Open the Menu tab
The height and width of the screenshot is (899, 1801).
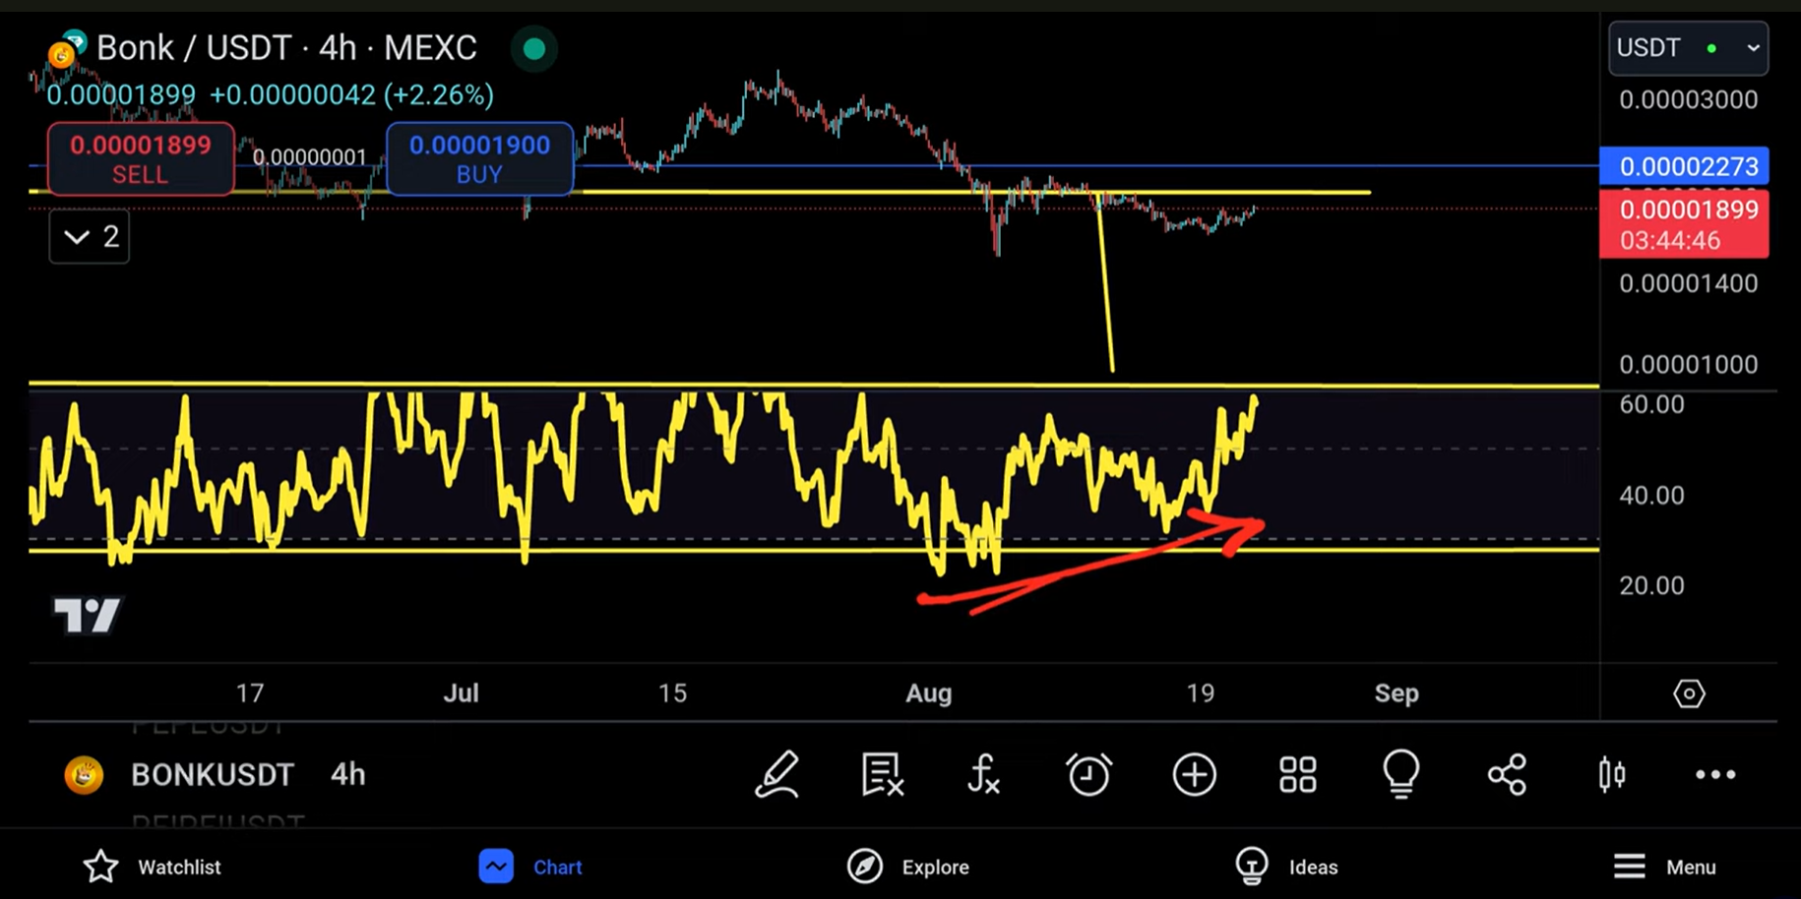click(x=1664, y=867)
